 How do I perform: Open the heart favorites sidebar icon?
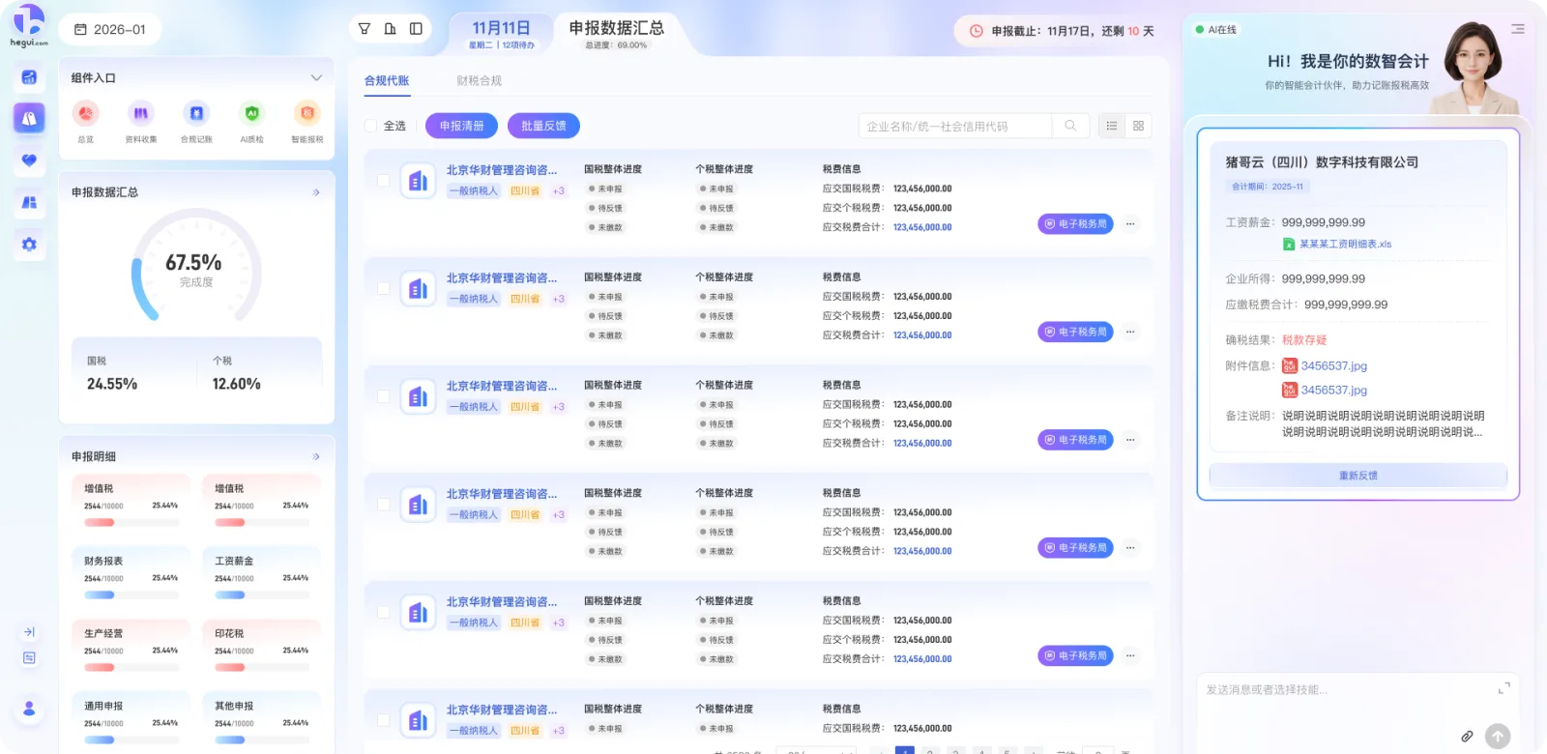click(x=29, y=159)
